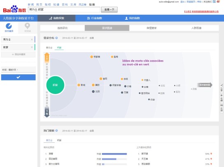224x167 pixels.
Task: Click the keyword search input field
Action: coord(64,10)
